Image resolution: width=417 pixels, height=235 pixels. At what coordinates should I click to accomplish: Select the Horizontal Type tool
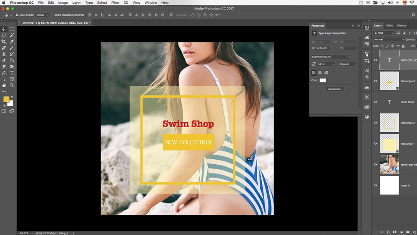pos(12,73)
